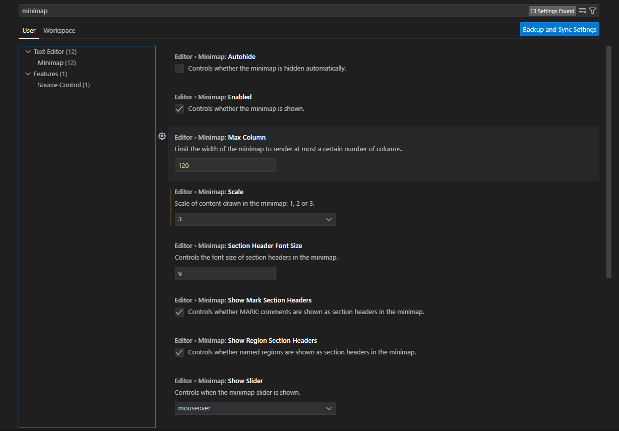Open the gear menu for Max Column setting
Viewport: 619px width, 431px height.
pos(162,136)
